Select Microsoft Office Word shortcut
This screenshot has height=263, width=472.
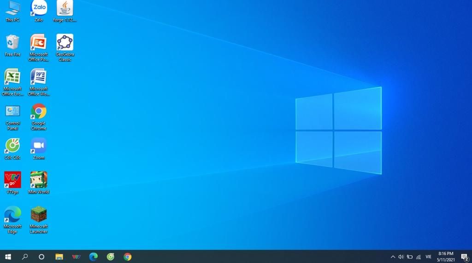pos(39,82)
